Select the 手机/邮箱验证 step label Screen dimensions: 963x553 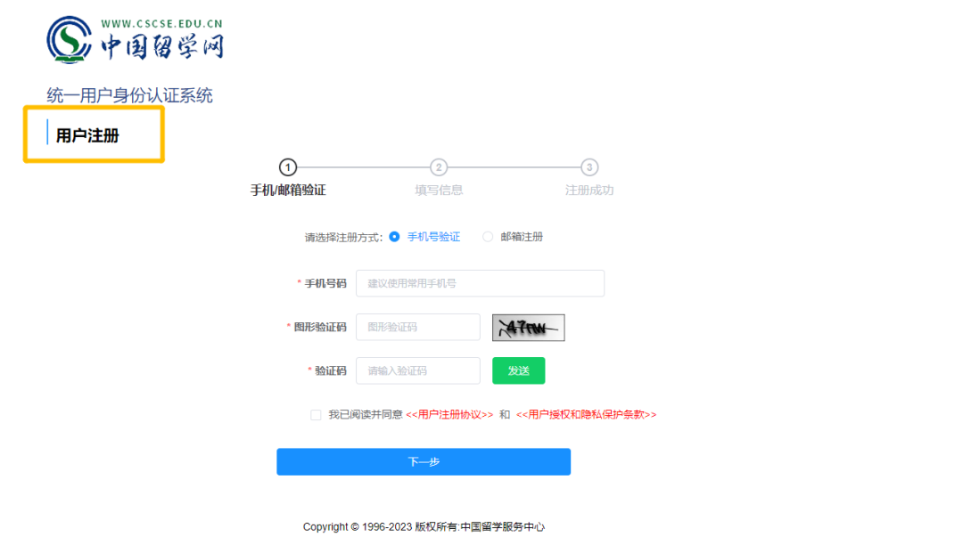click(287, 190)
